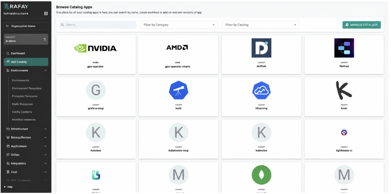Click the kubeview letter K icon
The height and width of the screenshot is (194, 391).
coord(261,133)
